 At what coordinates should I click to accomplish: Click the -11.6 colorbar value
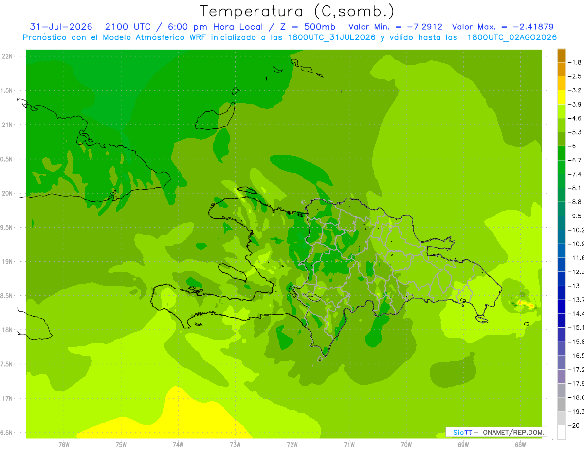click(576, 257)
